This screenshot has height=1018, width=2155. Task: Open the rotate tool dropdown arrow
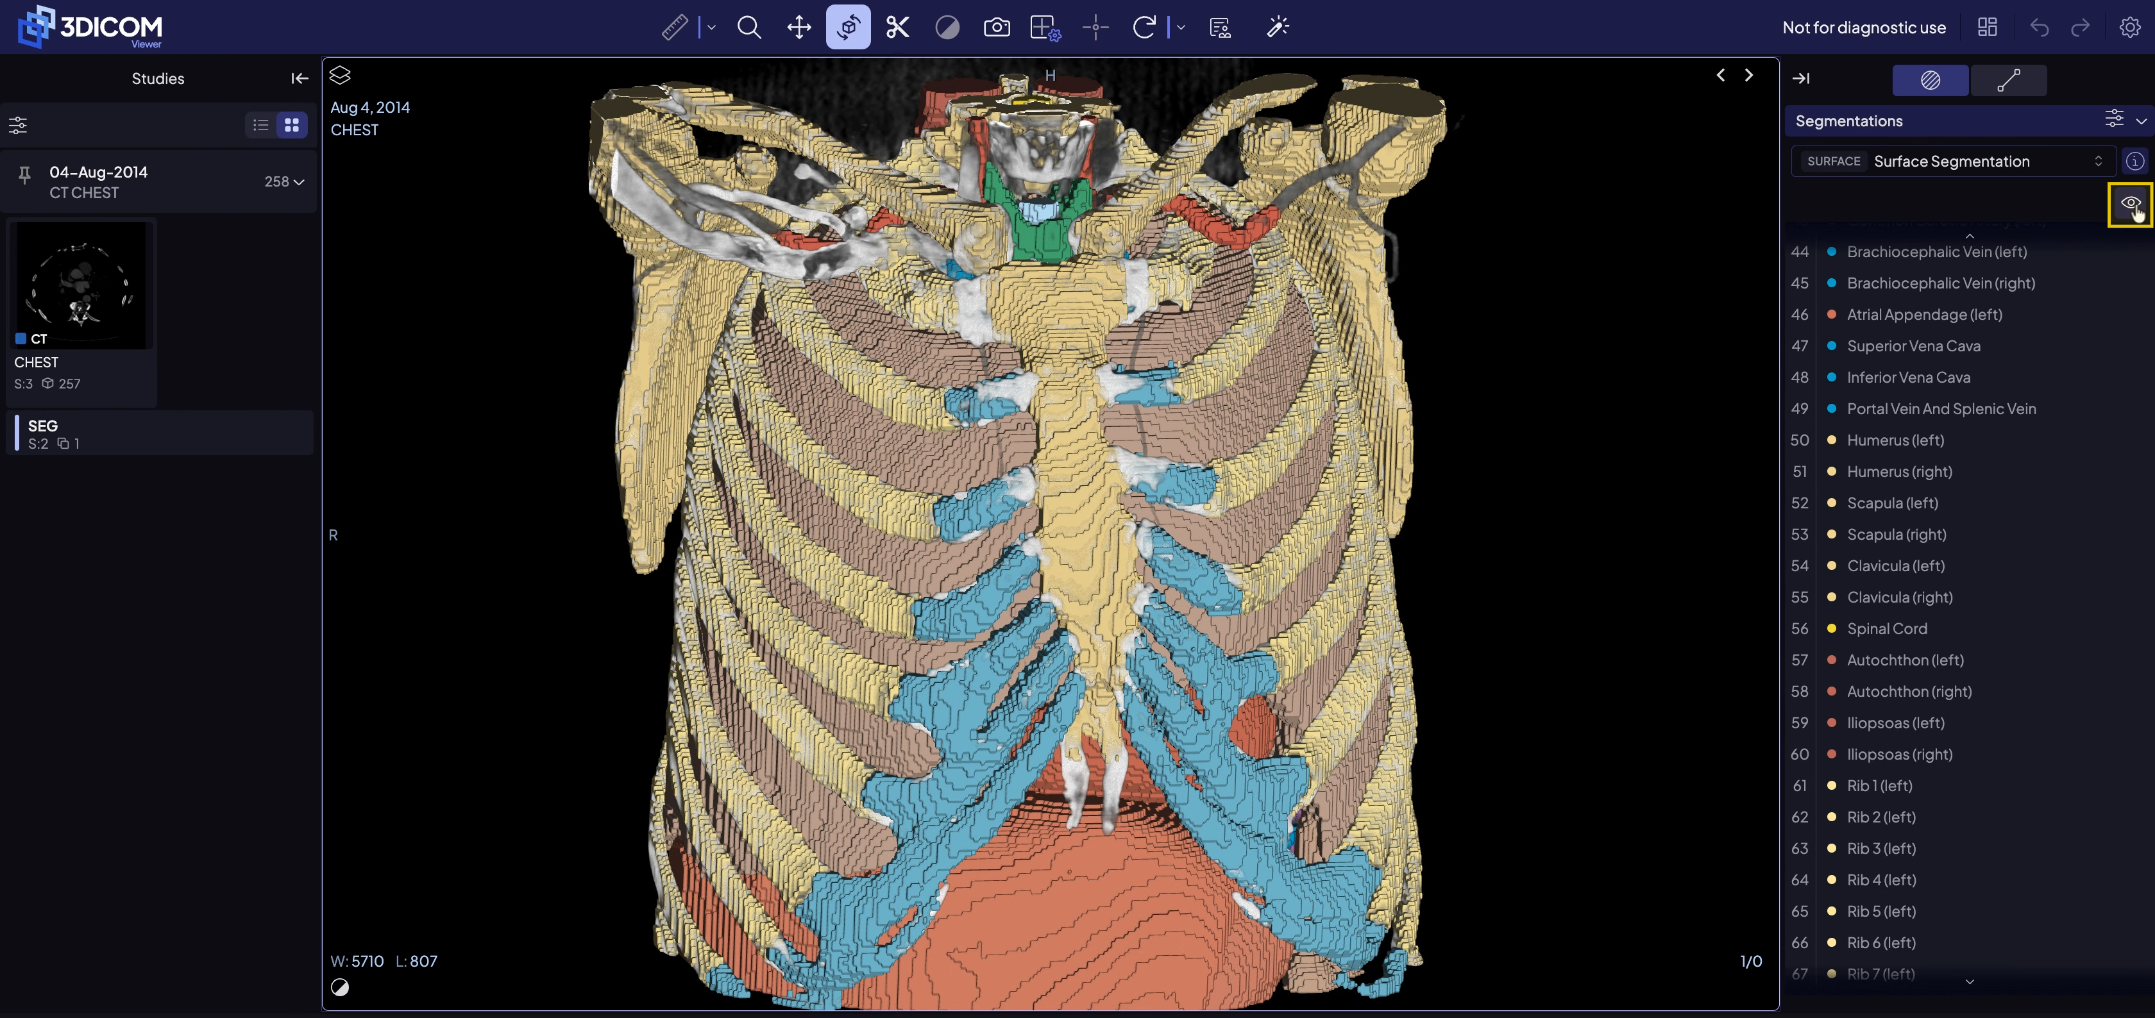point(1180,28)
